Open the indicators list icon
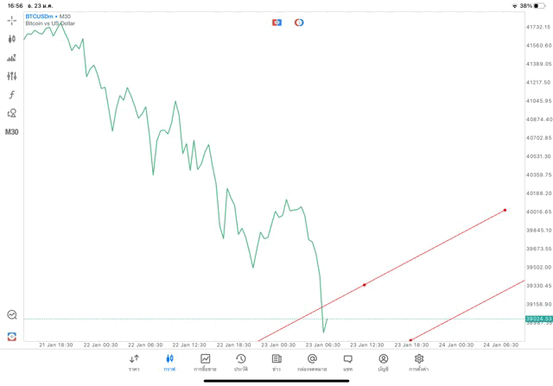 (x=12, y=58)
